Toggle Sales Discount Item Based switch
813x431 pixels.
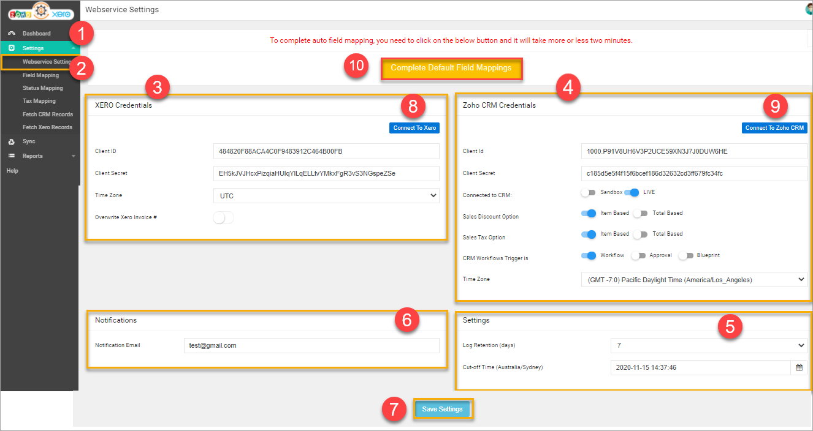[588, 213]
